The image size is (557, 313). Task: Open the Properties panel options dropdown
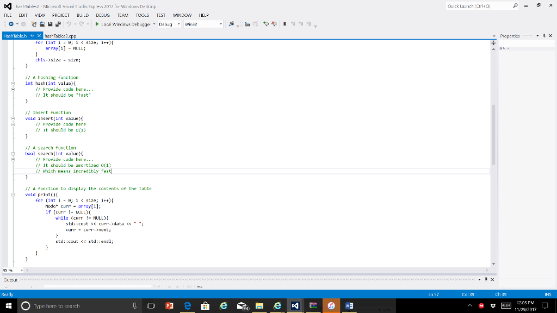point(537,36)
